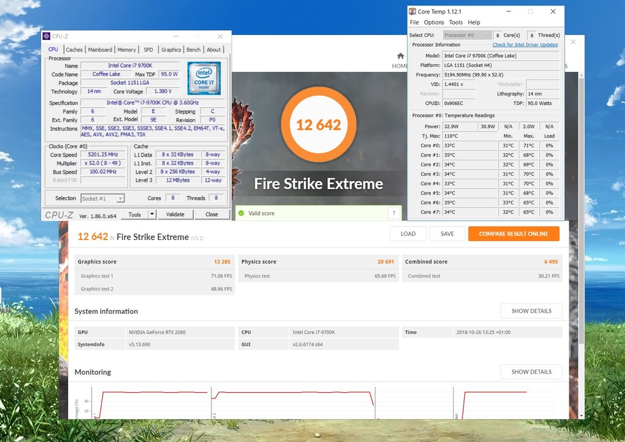
Task: Click the Frequency 5194.90MHz value in Core Temp
Action: click(500, 74)
